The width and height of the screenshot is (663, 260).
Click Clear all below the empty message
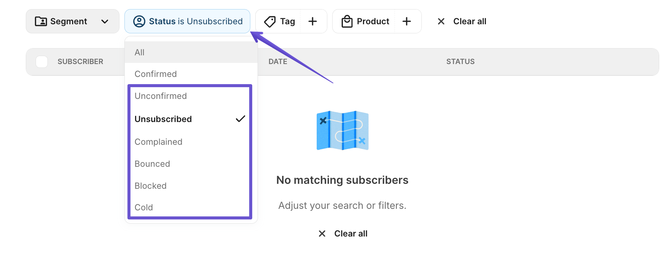tap(351, 233)
